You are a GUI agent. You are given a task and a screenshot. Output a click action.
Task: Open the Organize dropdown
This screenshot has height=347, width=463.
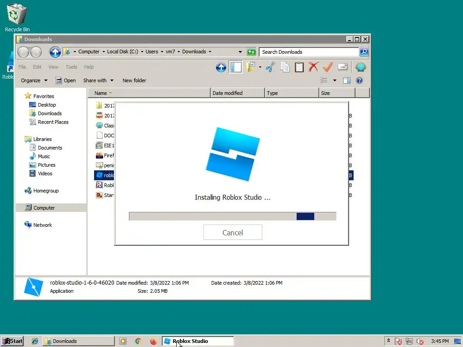click(34, 80)
